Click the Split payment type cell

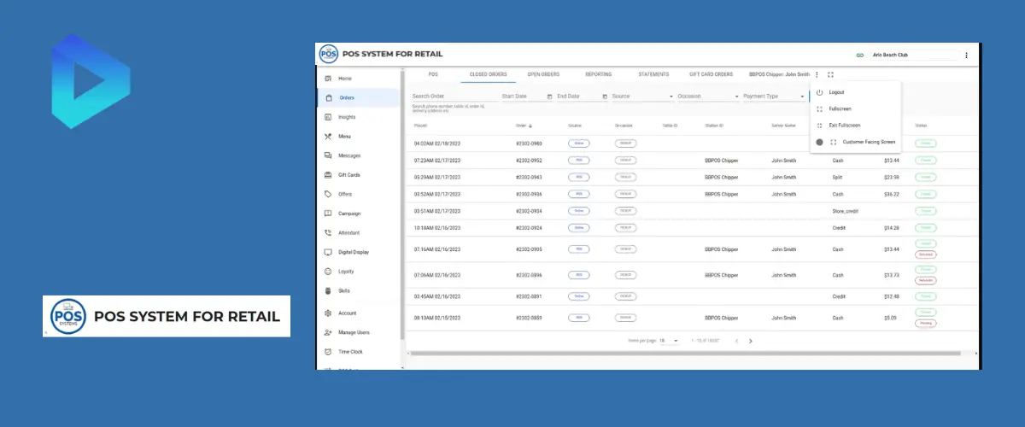tap(837, 177)
